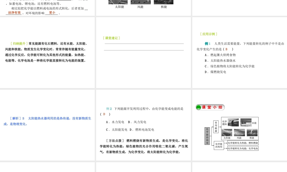Click the [课堂速记] heading
The height and width of the screenshot is (172, 287).
(111, 38)
